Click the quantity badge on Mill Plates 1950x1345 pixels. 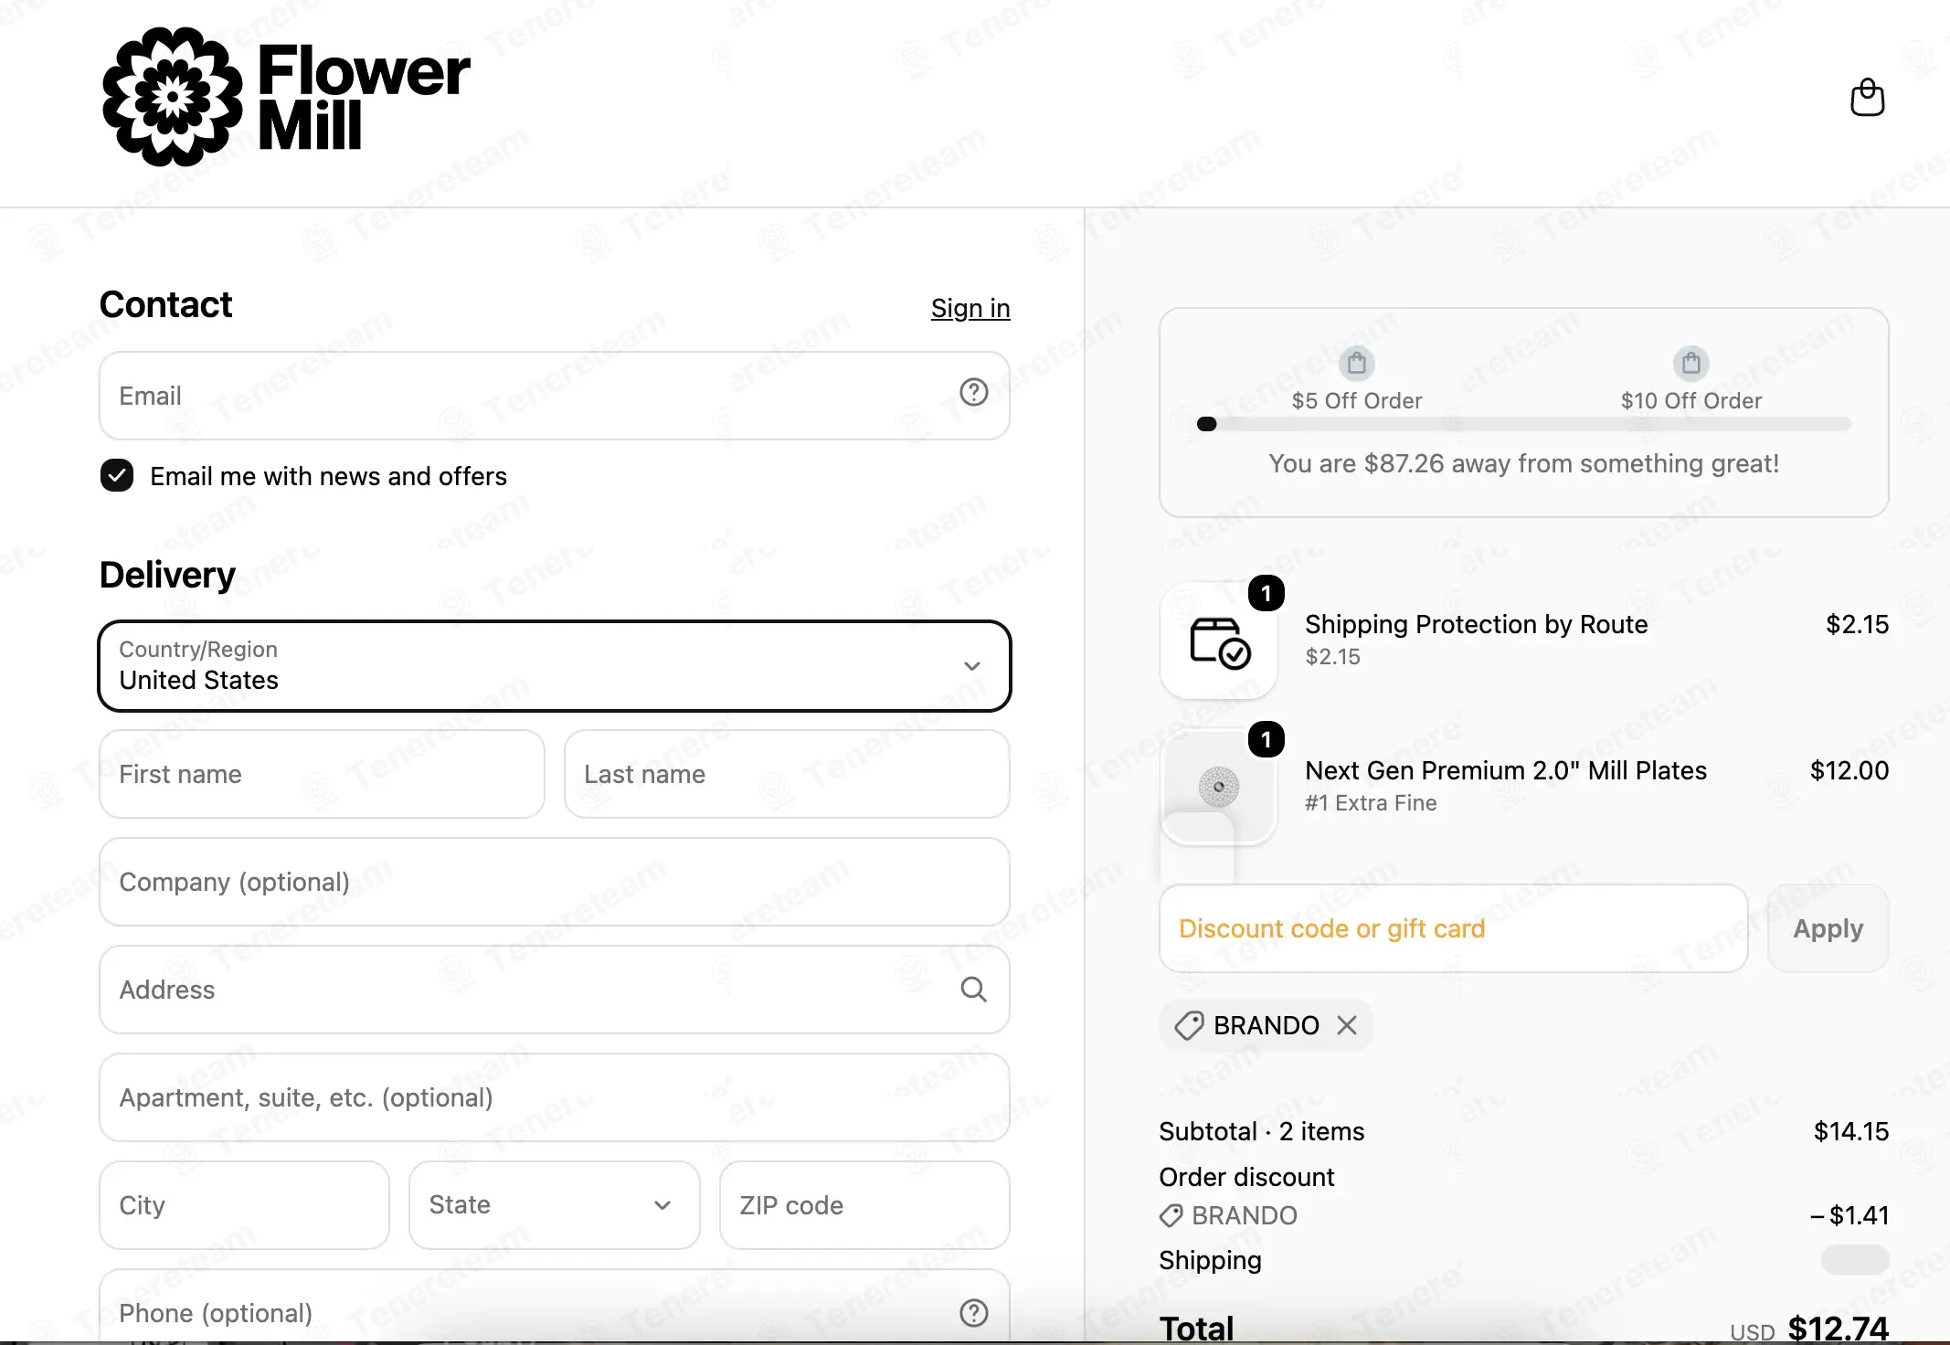coord(1266,739)
